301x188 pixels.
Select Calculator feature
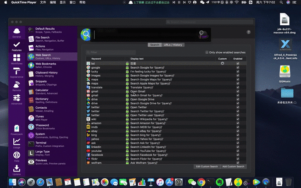pos(52,92)
